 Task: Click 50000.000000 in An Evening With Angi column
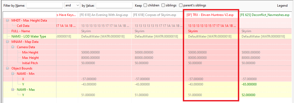click(x=90, y=52)
